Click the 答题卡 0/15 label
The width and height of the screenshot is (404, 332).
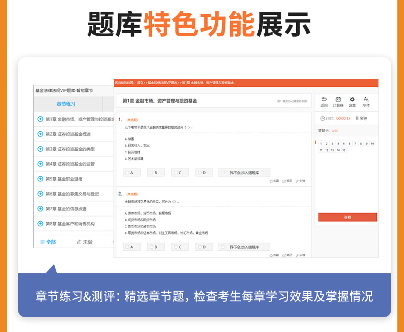click(x=328, y=130)
